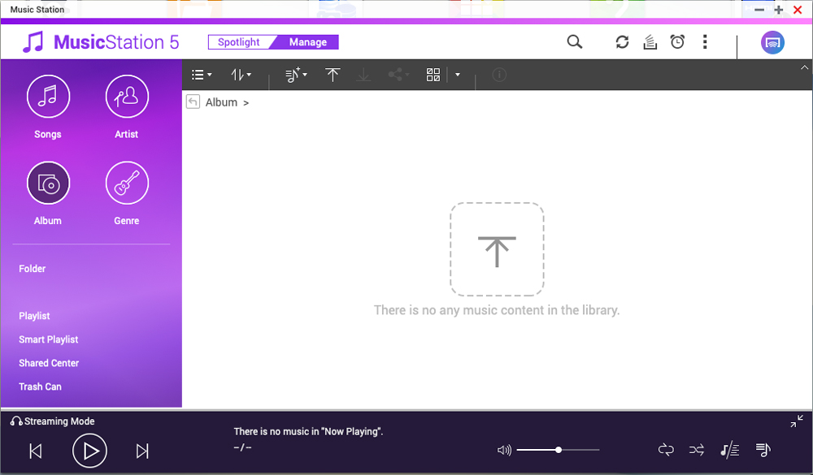Open Smart Playlist in the sidebar
Image resolution: width=813 pixels, height=475 pixels.
[49, 339]
